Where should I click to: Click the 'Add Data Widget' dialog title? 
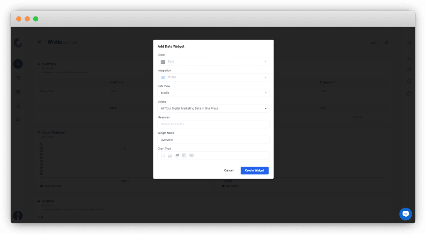pyautogui.click(x=171, y=46)
